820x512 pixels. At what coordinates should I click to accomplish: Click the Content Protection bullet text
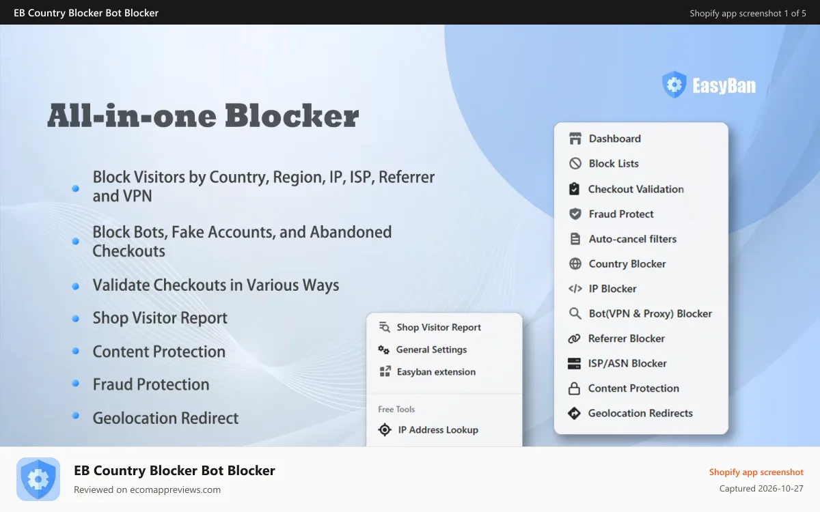tap(159, 352)
